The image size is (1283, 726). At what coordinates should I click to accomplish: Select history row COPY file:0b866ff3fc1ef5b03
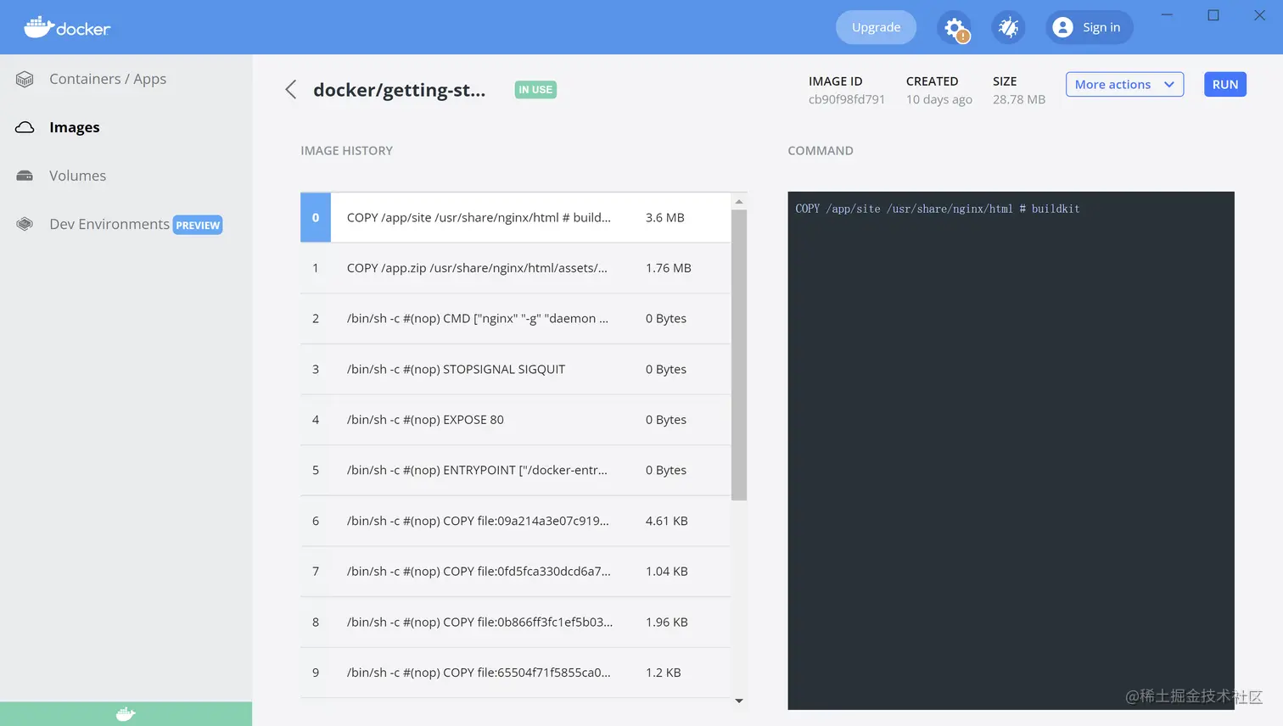point(515,622)
